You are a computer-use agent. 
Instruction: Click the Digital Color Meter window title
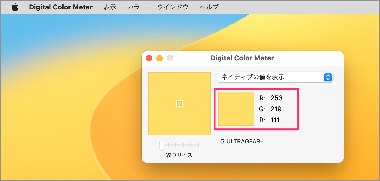(242, 58)
